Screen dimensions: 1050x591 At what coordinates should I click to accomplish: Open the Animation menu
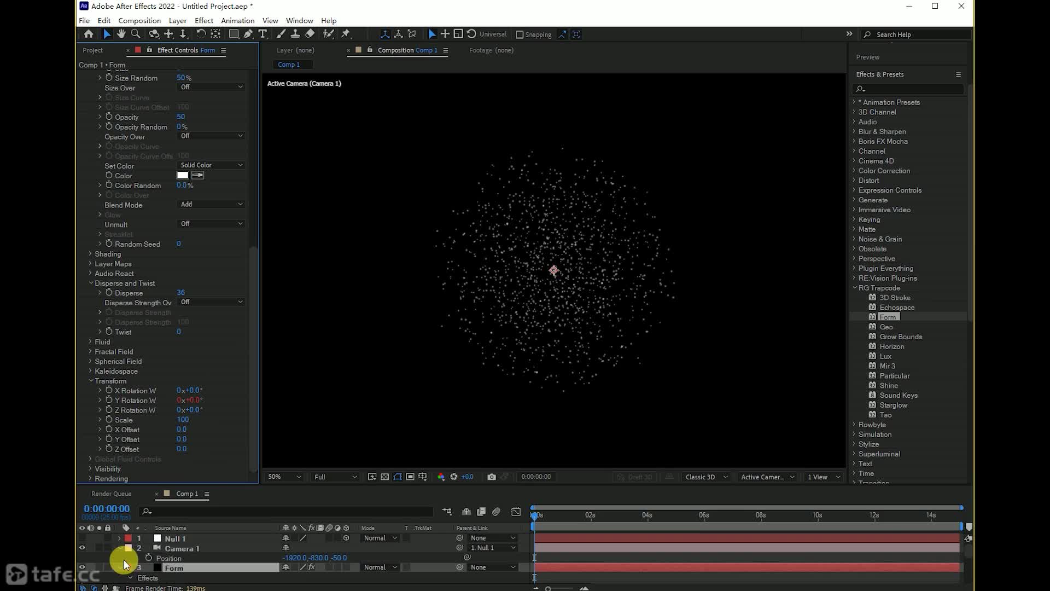(x=237, y=20)
